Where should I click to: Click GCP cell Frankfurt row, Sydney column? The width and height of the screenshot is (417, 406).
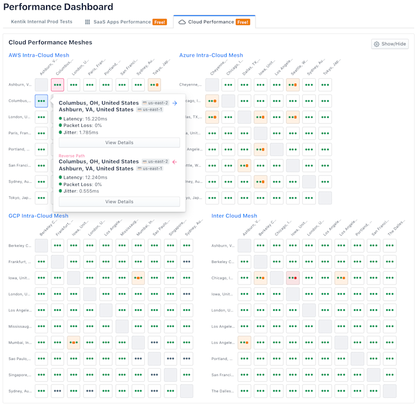click(x=187, y=262)
